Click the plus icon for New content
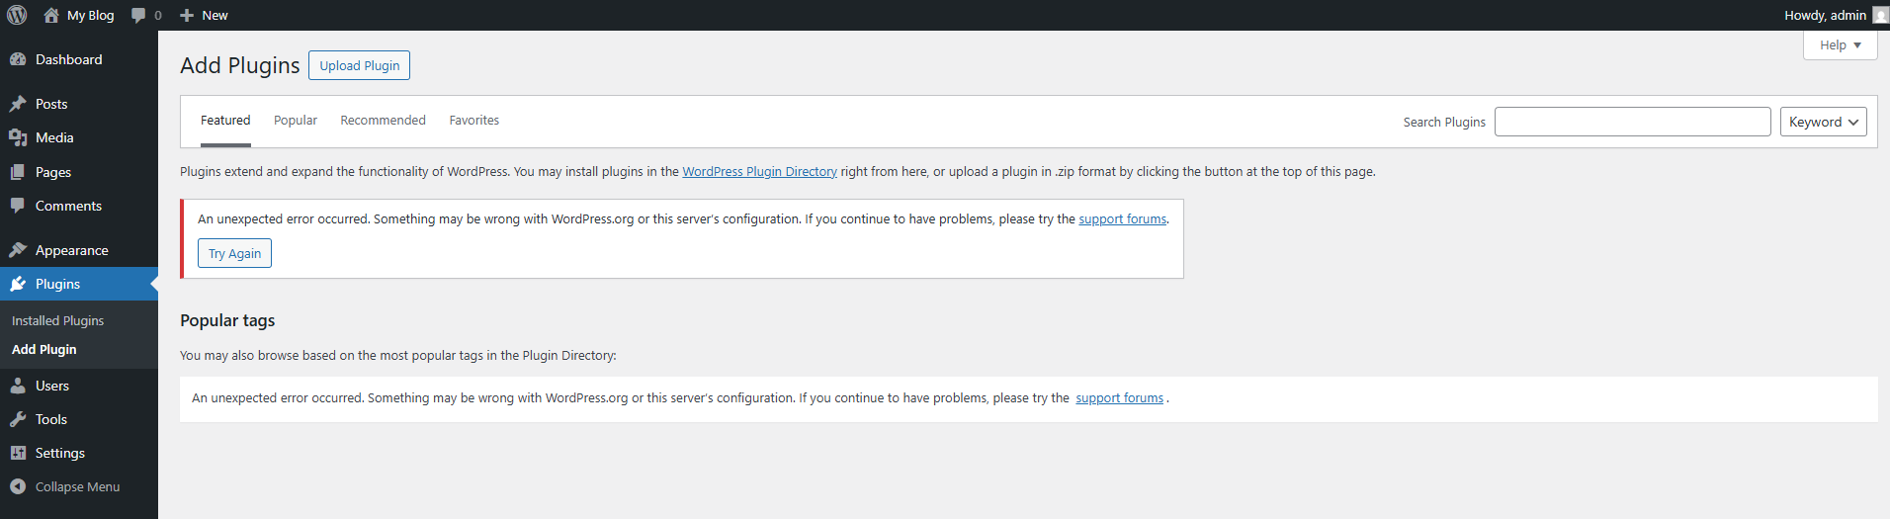The width and height of the screenshot is (1890, 519). [187, 15]
